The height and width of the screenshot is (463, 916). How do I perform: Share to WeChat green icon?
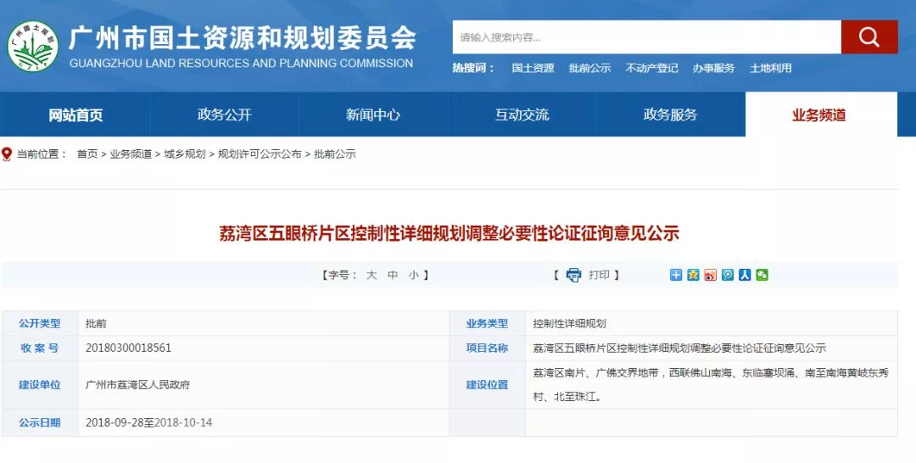(762, 275)
